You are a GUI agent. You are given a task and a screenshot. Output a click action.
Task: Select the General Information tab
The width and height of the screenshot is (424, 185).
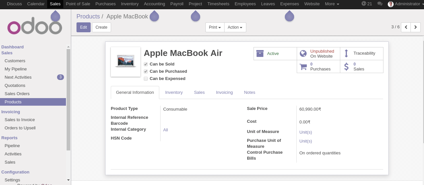click(135, 92)
